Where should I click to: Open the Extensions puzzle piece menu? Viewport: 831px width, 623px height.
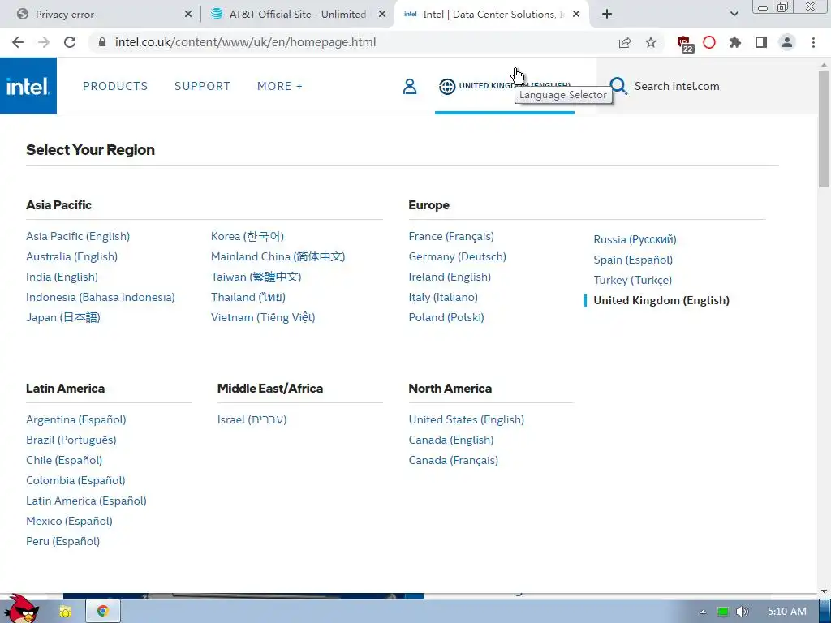pyautogui.click(x=735, y=42)
